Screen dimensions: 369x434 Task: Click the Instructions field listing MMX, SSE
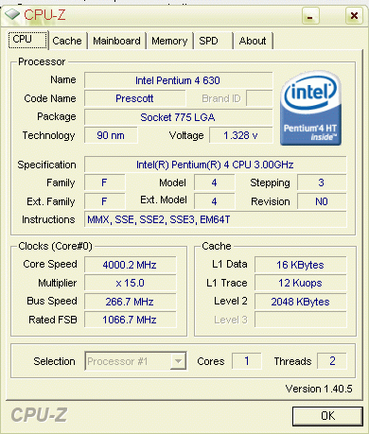point(215,219)
